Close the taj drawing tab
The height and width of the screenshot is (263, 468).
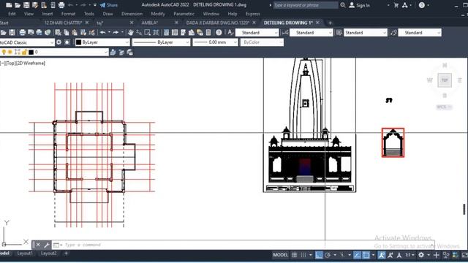(132, 23)
